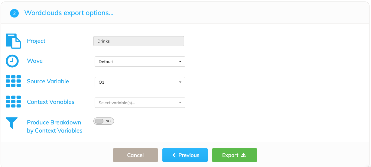Click the Wordclouds export options heading
Screen dimensions: 371x167
click(69, 13)
